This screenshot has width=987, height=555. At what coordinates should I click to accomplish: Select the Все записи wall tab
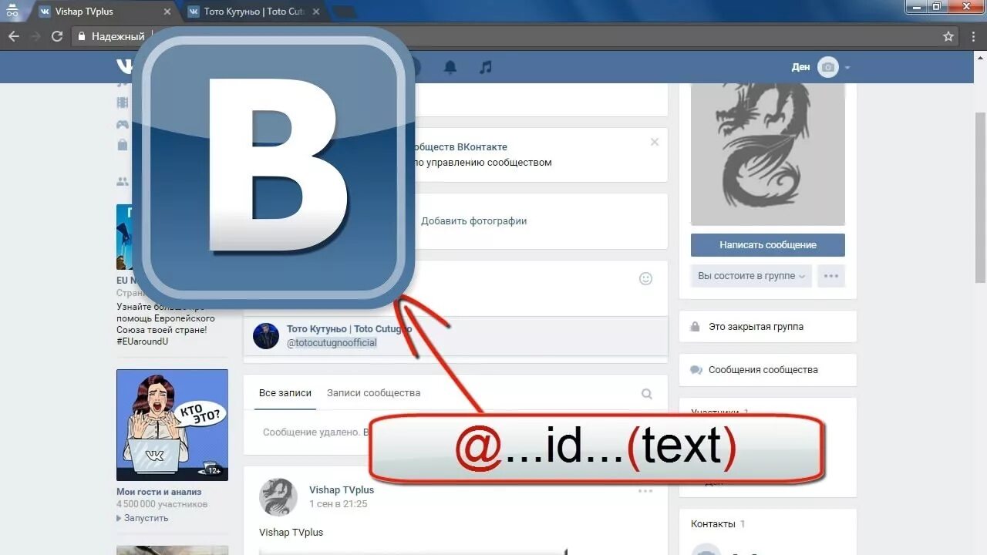coord(285,393)
